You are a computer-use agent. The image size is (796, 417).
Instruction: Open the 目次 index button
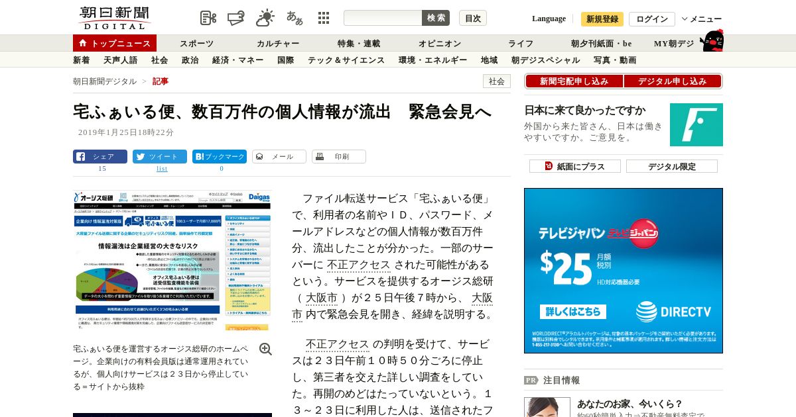(x=473, y=18)
